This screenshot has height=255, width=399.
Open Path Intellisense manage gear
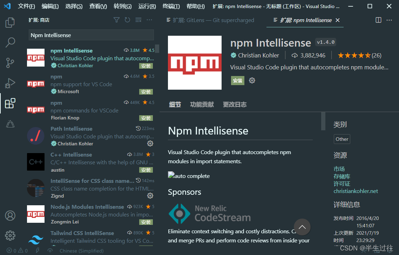tap(150, 143)
